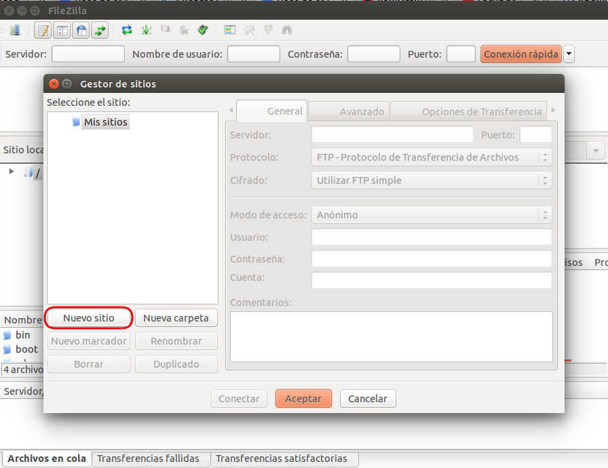The height and width of the screenshot is (468, 608).
Task: Open the Cifrado dropdown
Action: 432,180
